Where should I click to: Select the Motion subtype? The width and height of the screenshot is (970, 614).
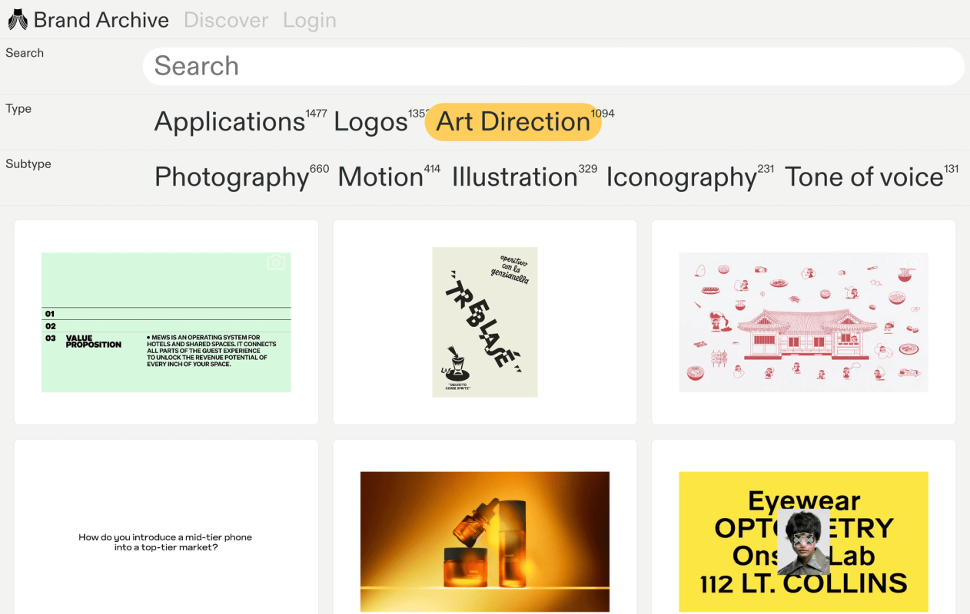tap(380, 177)
